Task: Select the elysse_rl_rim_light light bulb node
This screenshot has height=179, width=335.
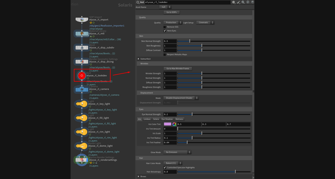Action: (x=82, y=132)
